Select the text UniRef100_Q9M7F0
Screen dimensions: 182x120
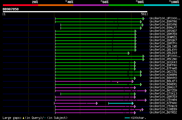[x=163, y=44]
